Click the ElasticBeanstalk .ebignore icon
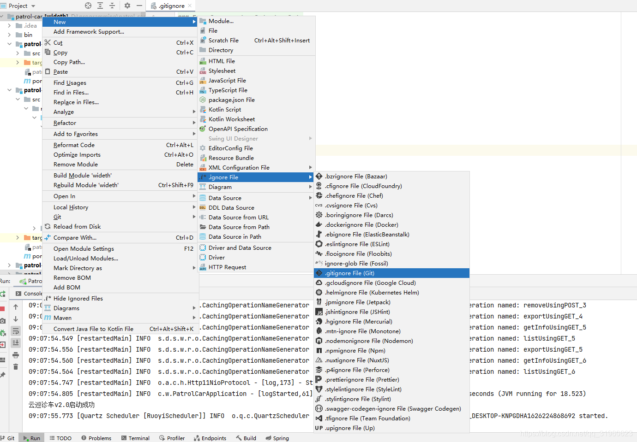637x442 pixels. 319,235
